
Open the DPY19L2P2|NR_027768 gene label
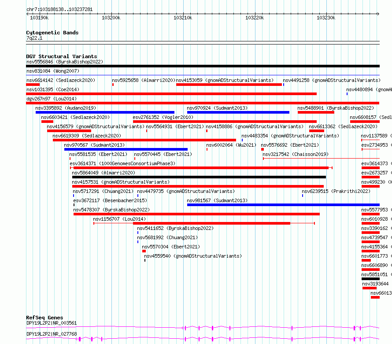pos(52,334)
